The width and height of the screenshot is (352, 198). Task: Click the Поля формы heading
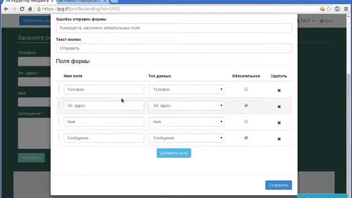pyautogui.click(x=73, y=61)
